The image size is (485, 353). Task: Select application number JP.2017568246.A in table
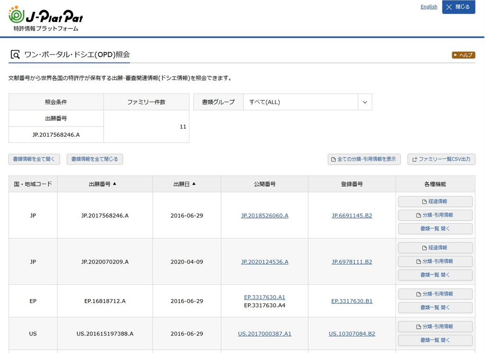[x=105, y=215]
